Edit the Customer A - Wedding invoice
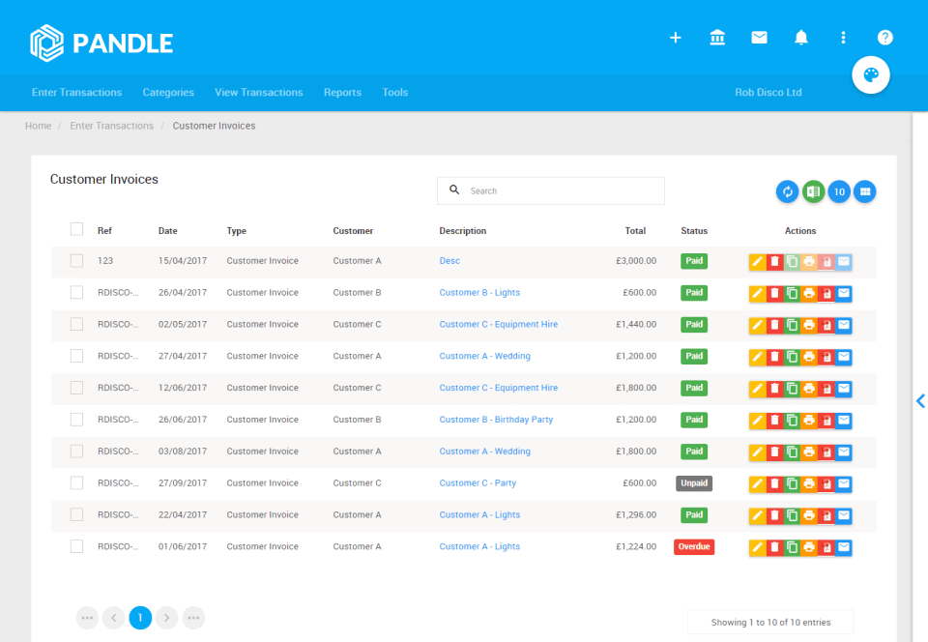Image resolution: width=928 pixels, height=642 pixels. point(758,356)
